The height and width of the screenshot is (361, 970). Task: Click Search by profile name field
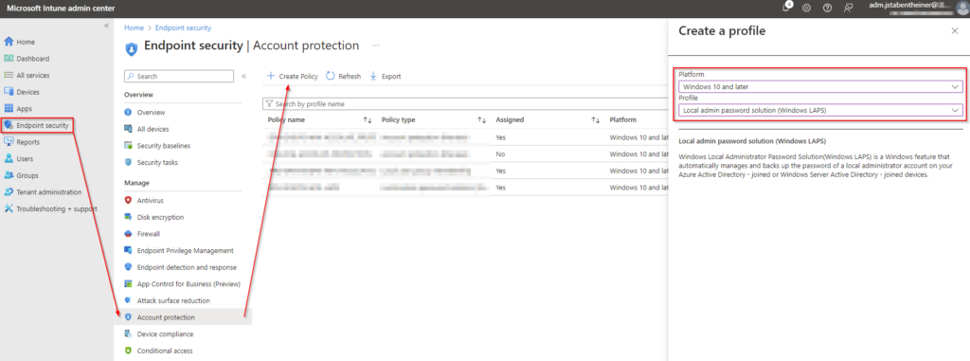[464, 104]
